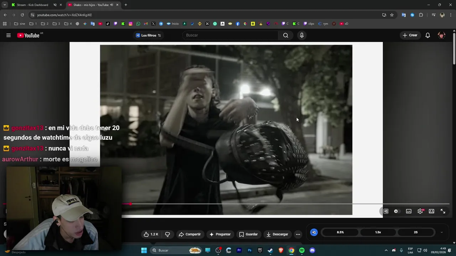Open the clips bookmark
Screen dimensions: 456x256
(309, 24)
